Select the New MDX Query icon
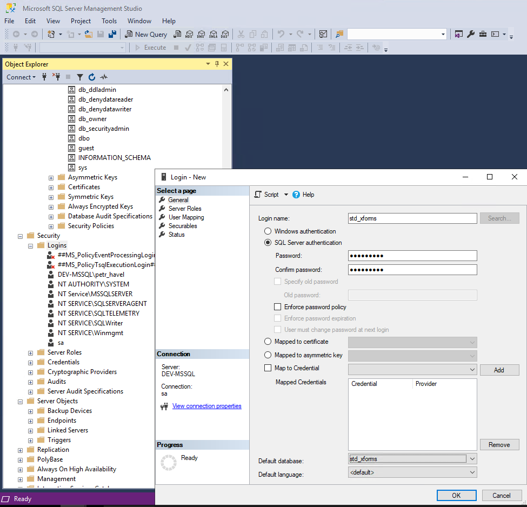This screenshot has height=507, width=527. [190, 34]
